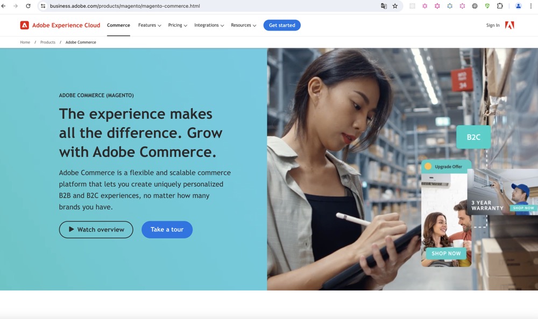The height and width of the screenshot is (319, 538).
Task: Expand the Pricing dropdown menu
Action: 178,25
